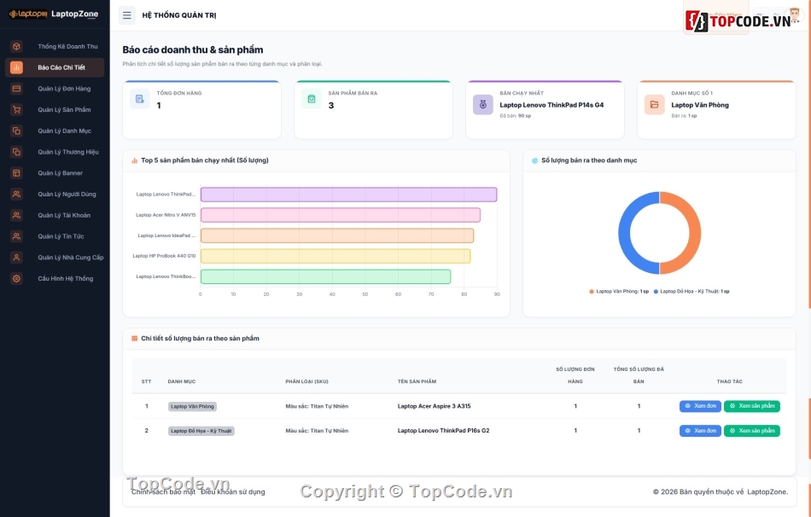Screen dimensions: 811x517
Task: Open Báo Cáo Chi Tiết menu item
Action: [55, 67]
